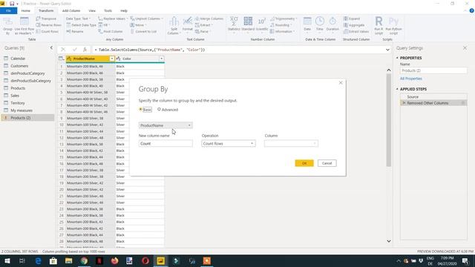Click Cancel in Group By dialog

coord(327,163)
